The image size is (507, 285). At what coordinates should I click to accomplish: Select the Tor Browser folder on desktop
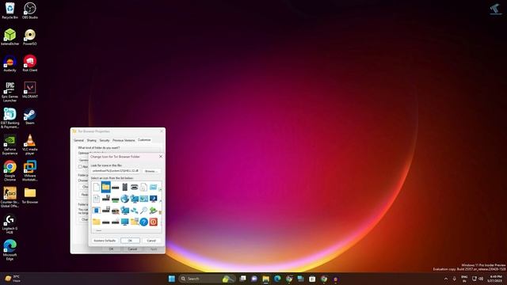pos(30,196)
